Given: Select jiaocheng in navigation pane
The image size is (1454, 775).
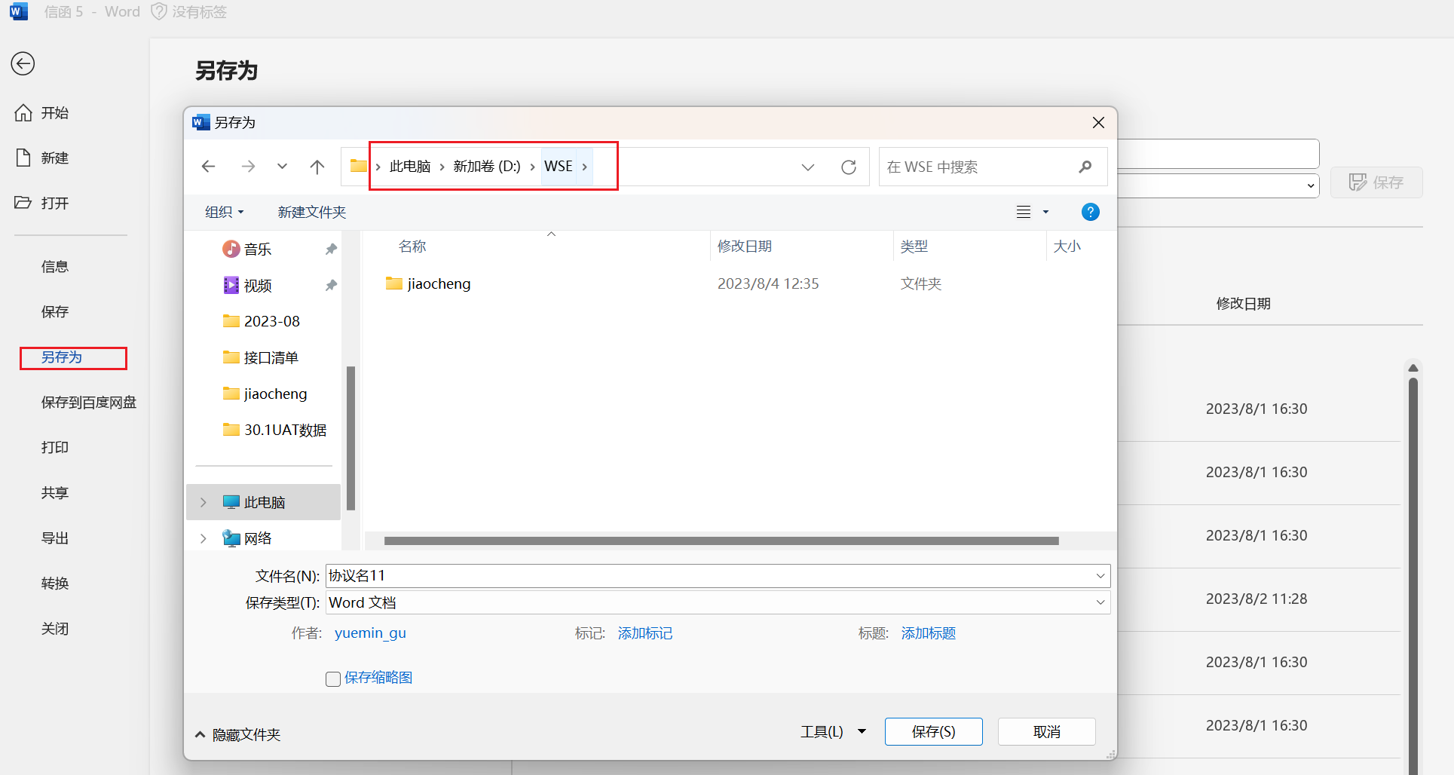Looking at the screenshot, I should 264,394.
